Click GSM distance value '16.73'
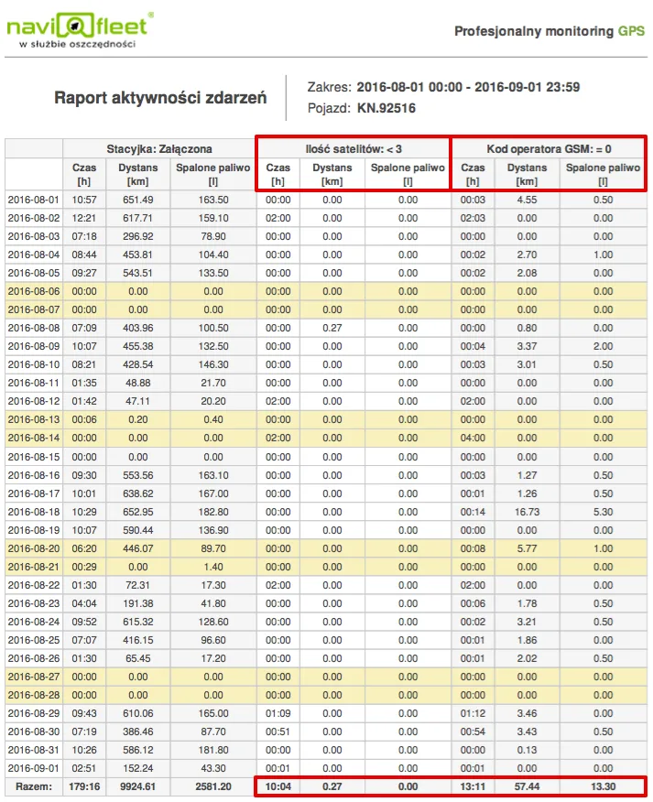This screenshot has height=802, width=653. pos(528,513)
